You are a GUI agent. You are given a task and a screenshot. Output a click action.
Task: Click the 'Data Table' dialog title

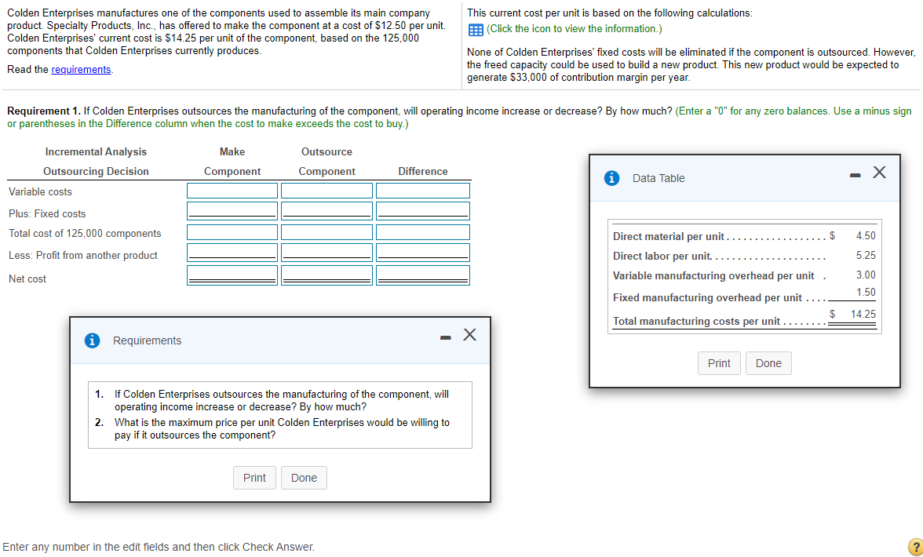click(659, 178)
